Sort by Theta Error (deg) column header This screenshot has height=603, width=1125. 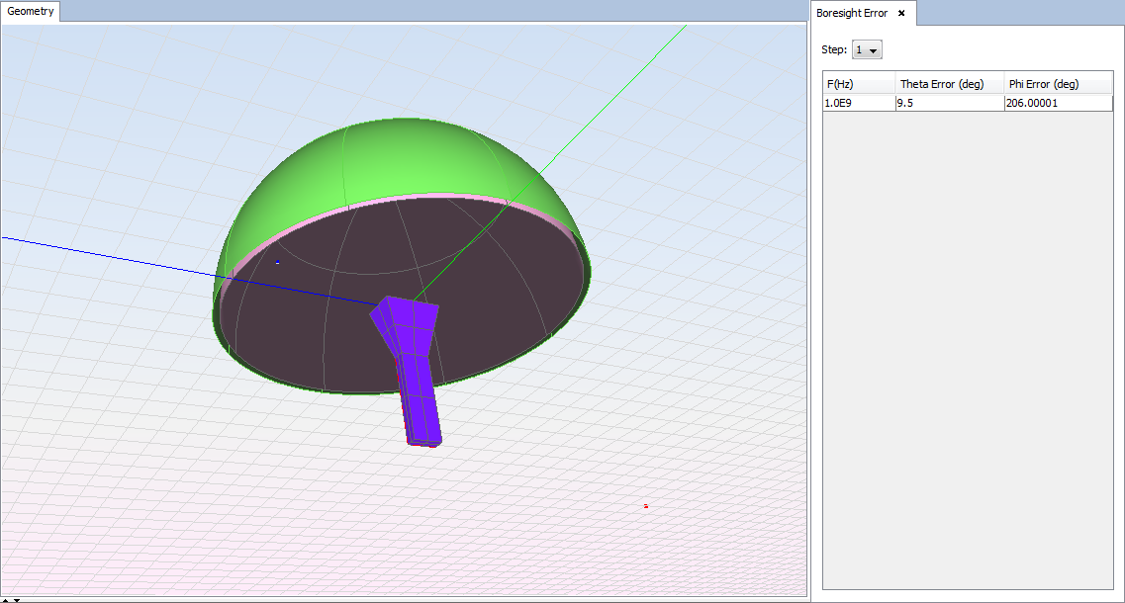click(948, 84)
